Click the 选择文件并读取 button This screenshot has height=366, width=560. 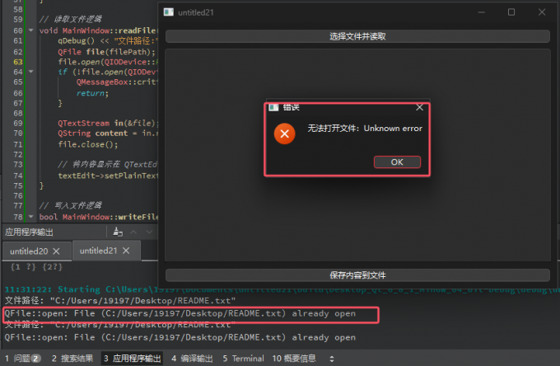(x=357, y=36)
